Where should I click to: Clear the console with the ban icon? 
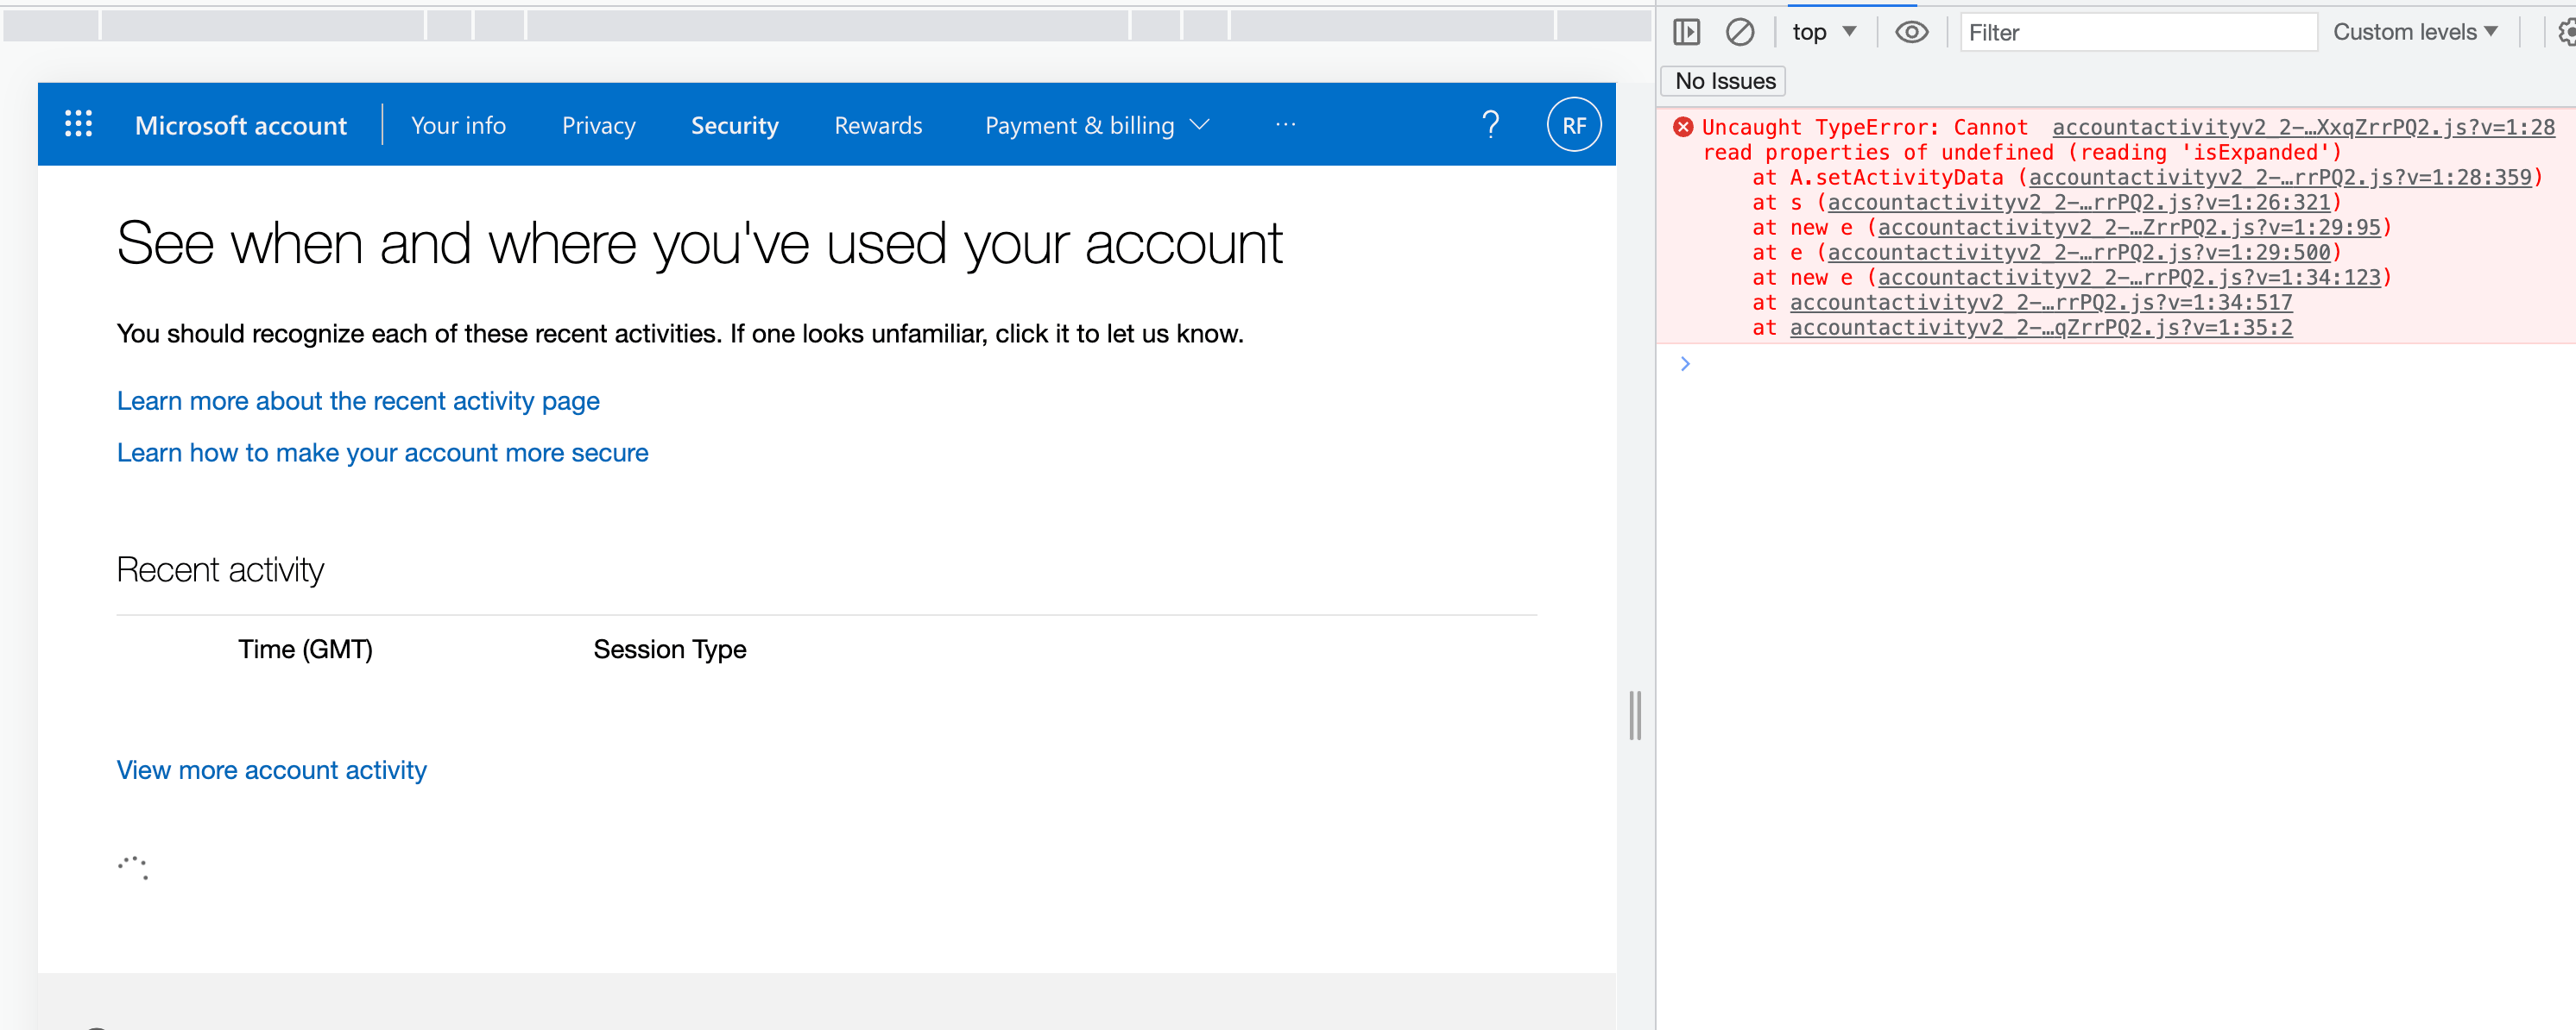pos(1739,32)
